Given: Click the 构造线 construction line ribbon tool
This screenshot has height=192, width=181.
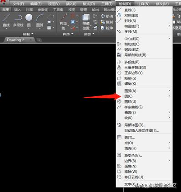Looking at the screenshot, I should tap(63, 21).
